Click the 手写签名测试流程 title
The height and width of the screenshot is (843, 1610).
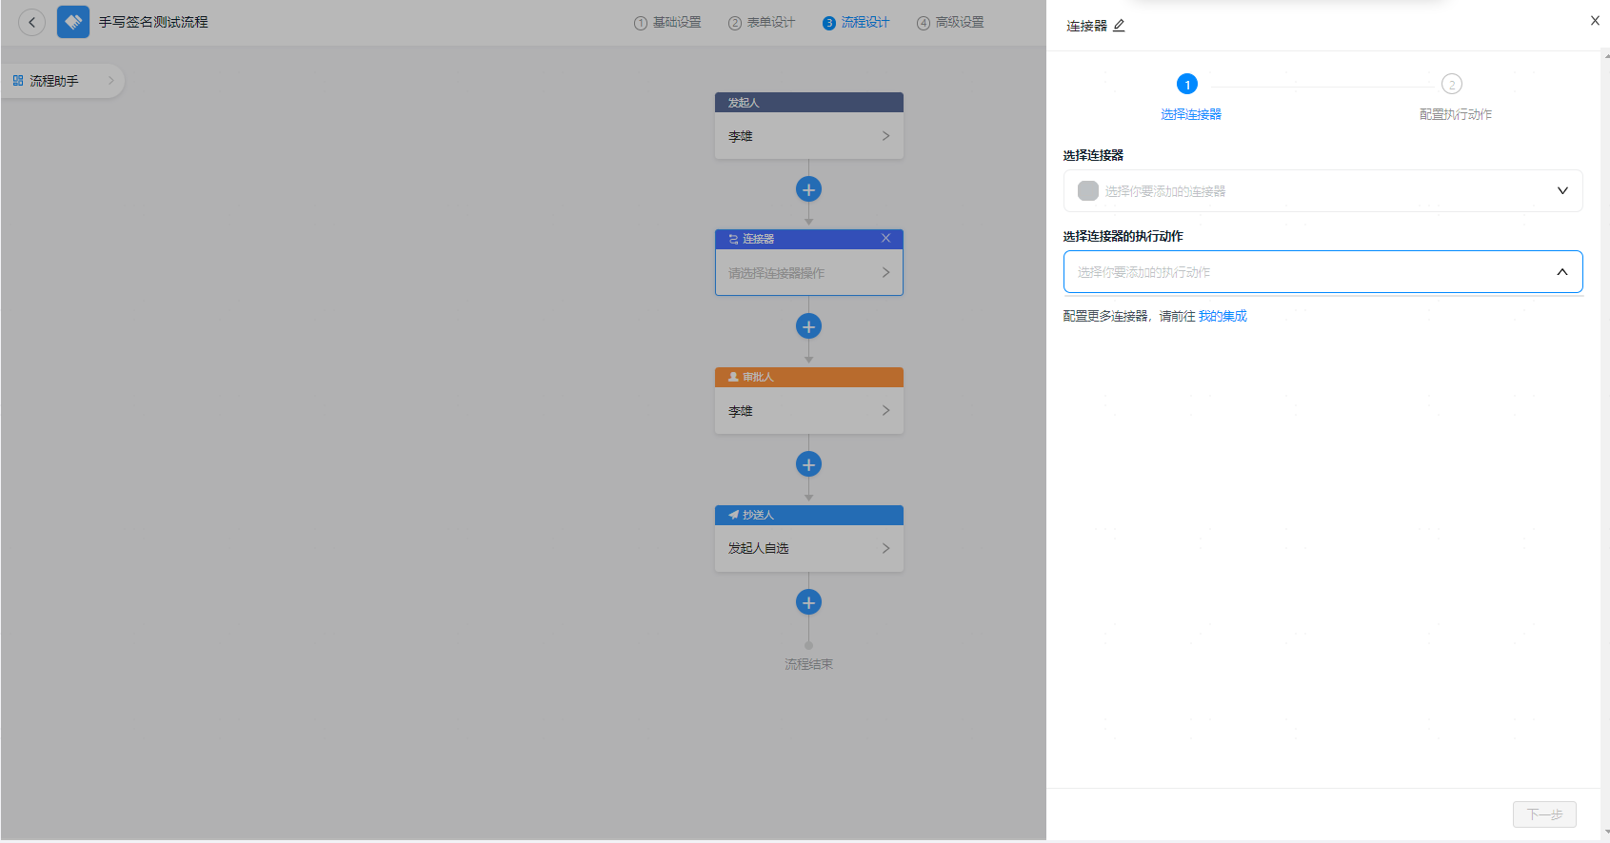pyautogui.click(x=153, y=22)
